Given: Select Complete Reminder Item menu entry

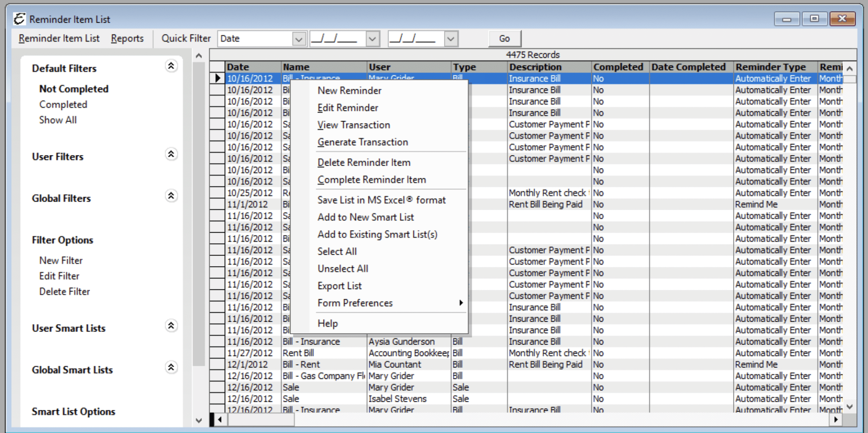Looking at the screenshot, I should pos(371,180).
